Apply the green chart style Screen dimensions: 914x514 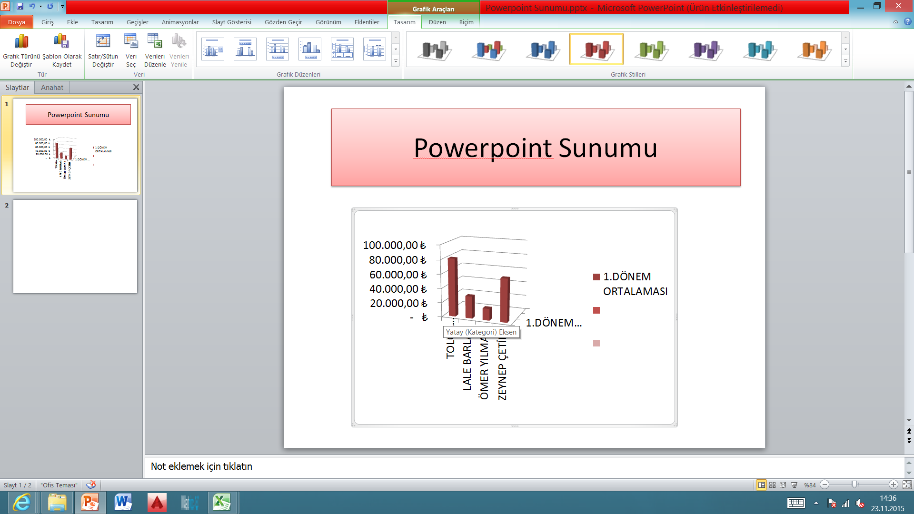pyautogui.click(x=651, y=49)
